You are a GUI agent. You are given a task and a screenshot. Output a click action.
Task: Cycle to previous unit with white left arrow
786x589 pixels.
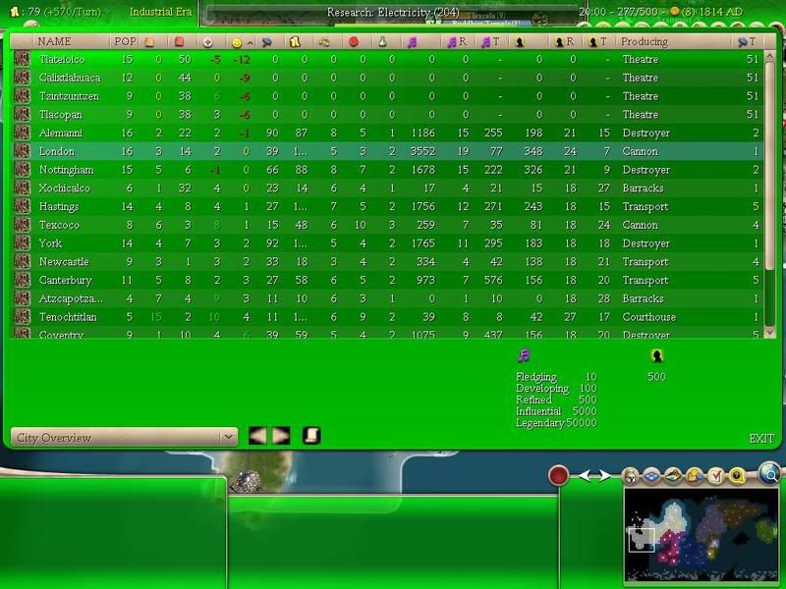(x=585, y=475)
